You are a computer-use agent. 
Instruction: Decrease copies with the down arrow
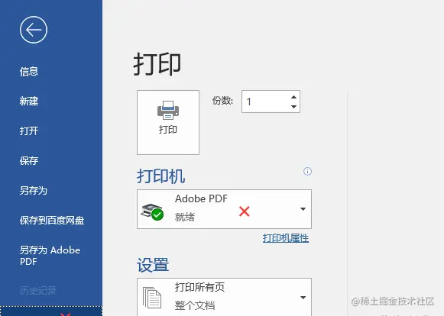click(294, 107)
